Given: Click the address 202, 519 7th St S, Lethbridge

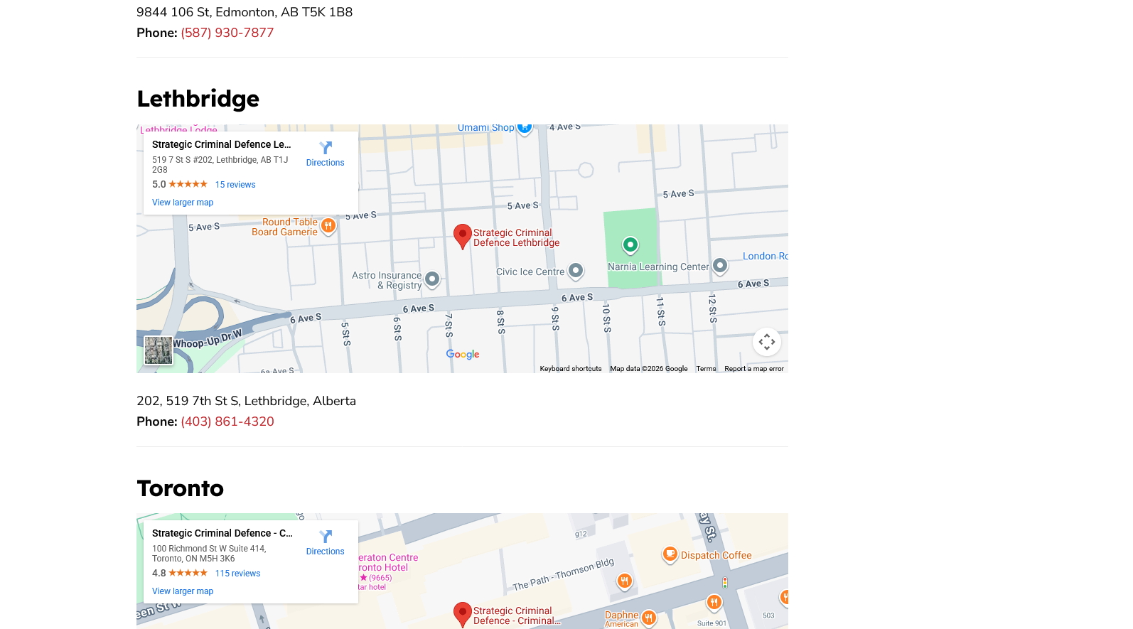Looking at the screenshot, I should pyautogui.click(x=246, y=401).
